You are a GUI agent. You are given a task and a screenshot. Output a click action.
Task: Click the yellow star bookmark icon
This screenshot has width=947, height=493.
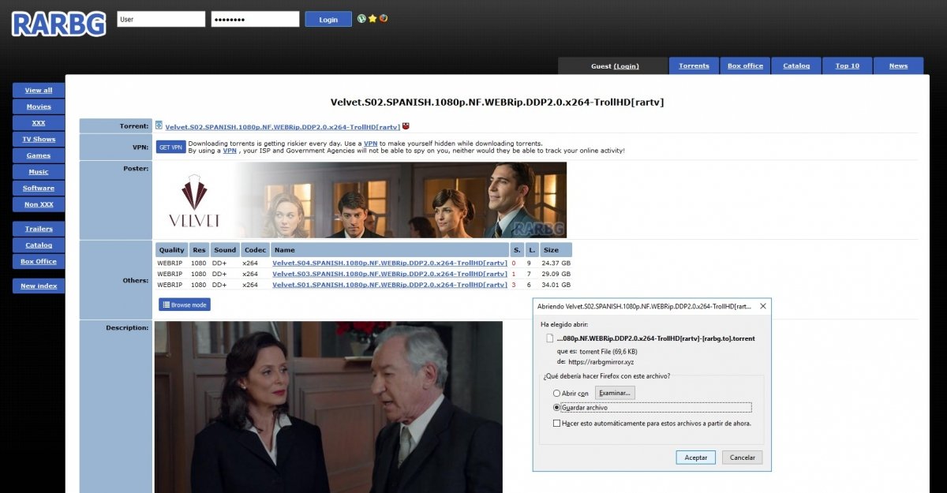[x=372, y=18]
